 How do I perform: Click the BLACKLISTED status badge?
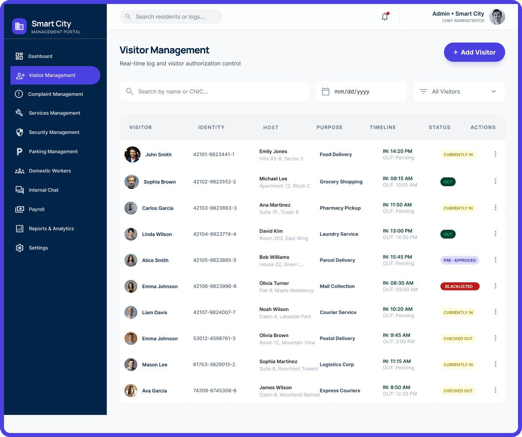click(x=460, y=287)
